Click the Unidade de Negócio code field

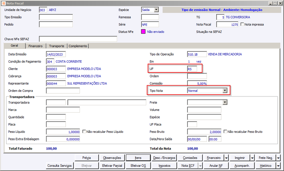[43, 10]
